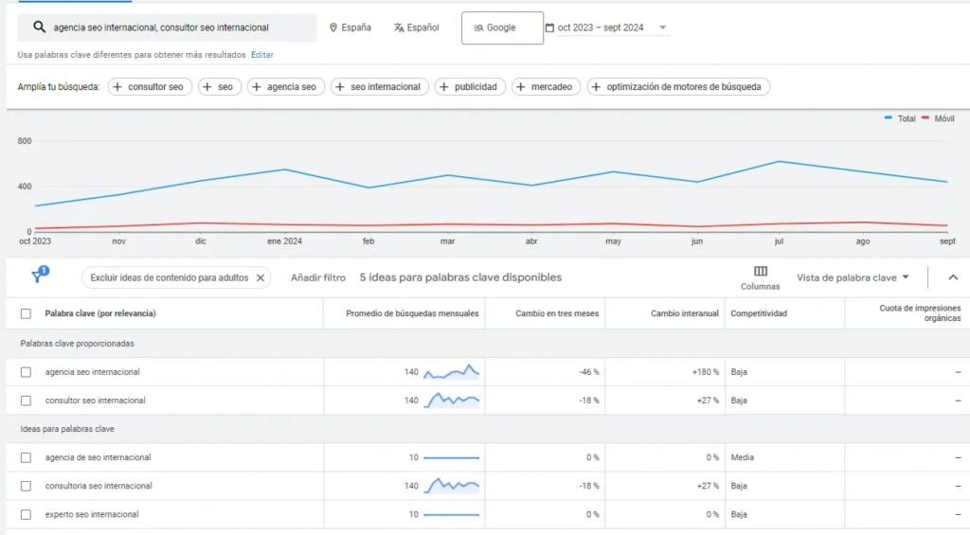Remove the adult content exclusion filter
The image size is (970, 535).
click(260, 277)
